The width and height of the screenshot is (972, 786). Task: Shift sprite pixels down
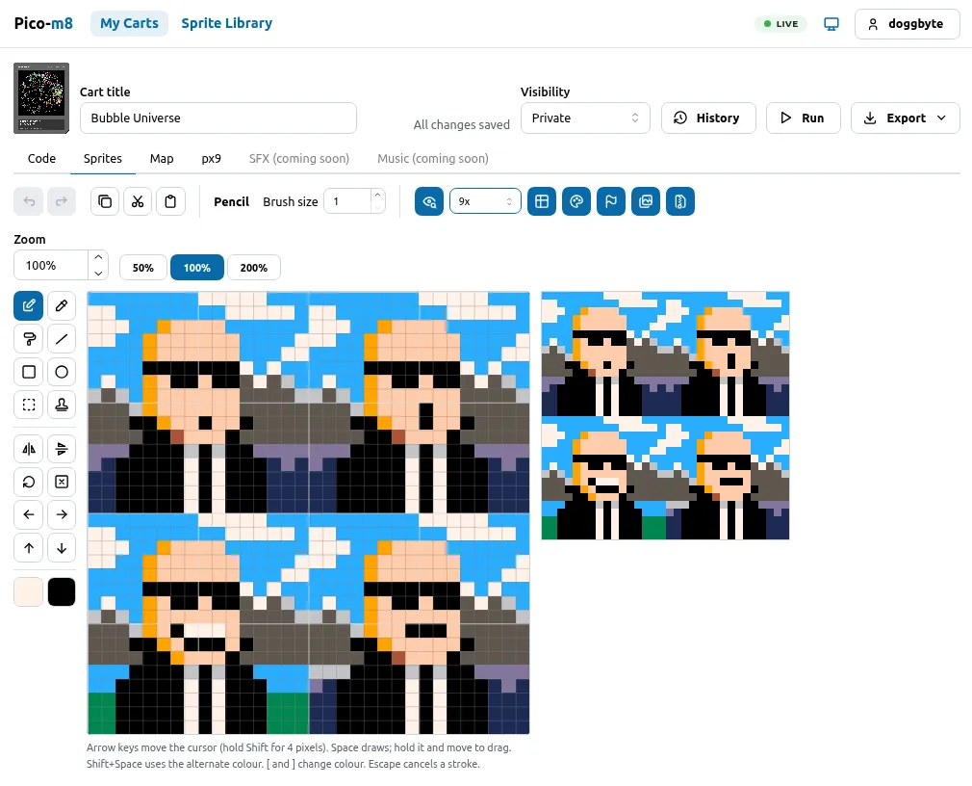62,548
